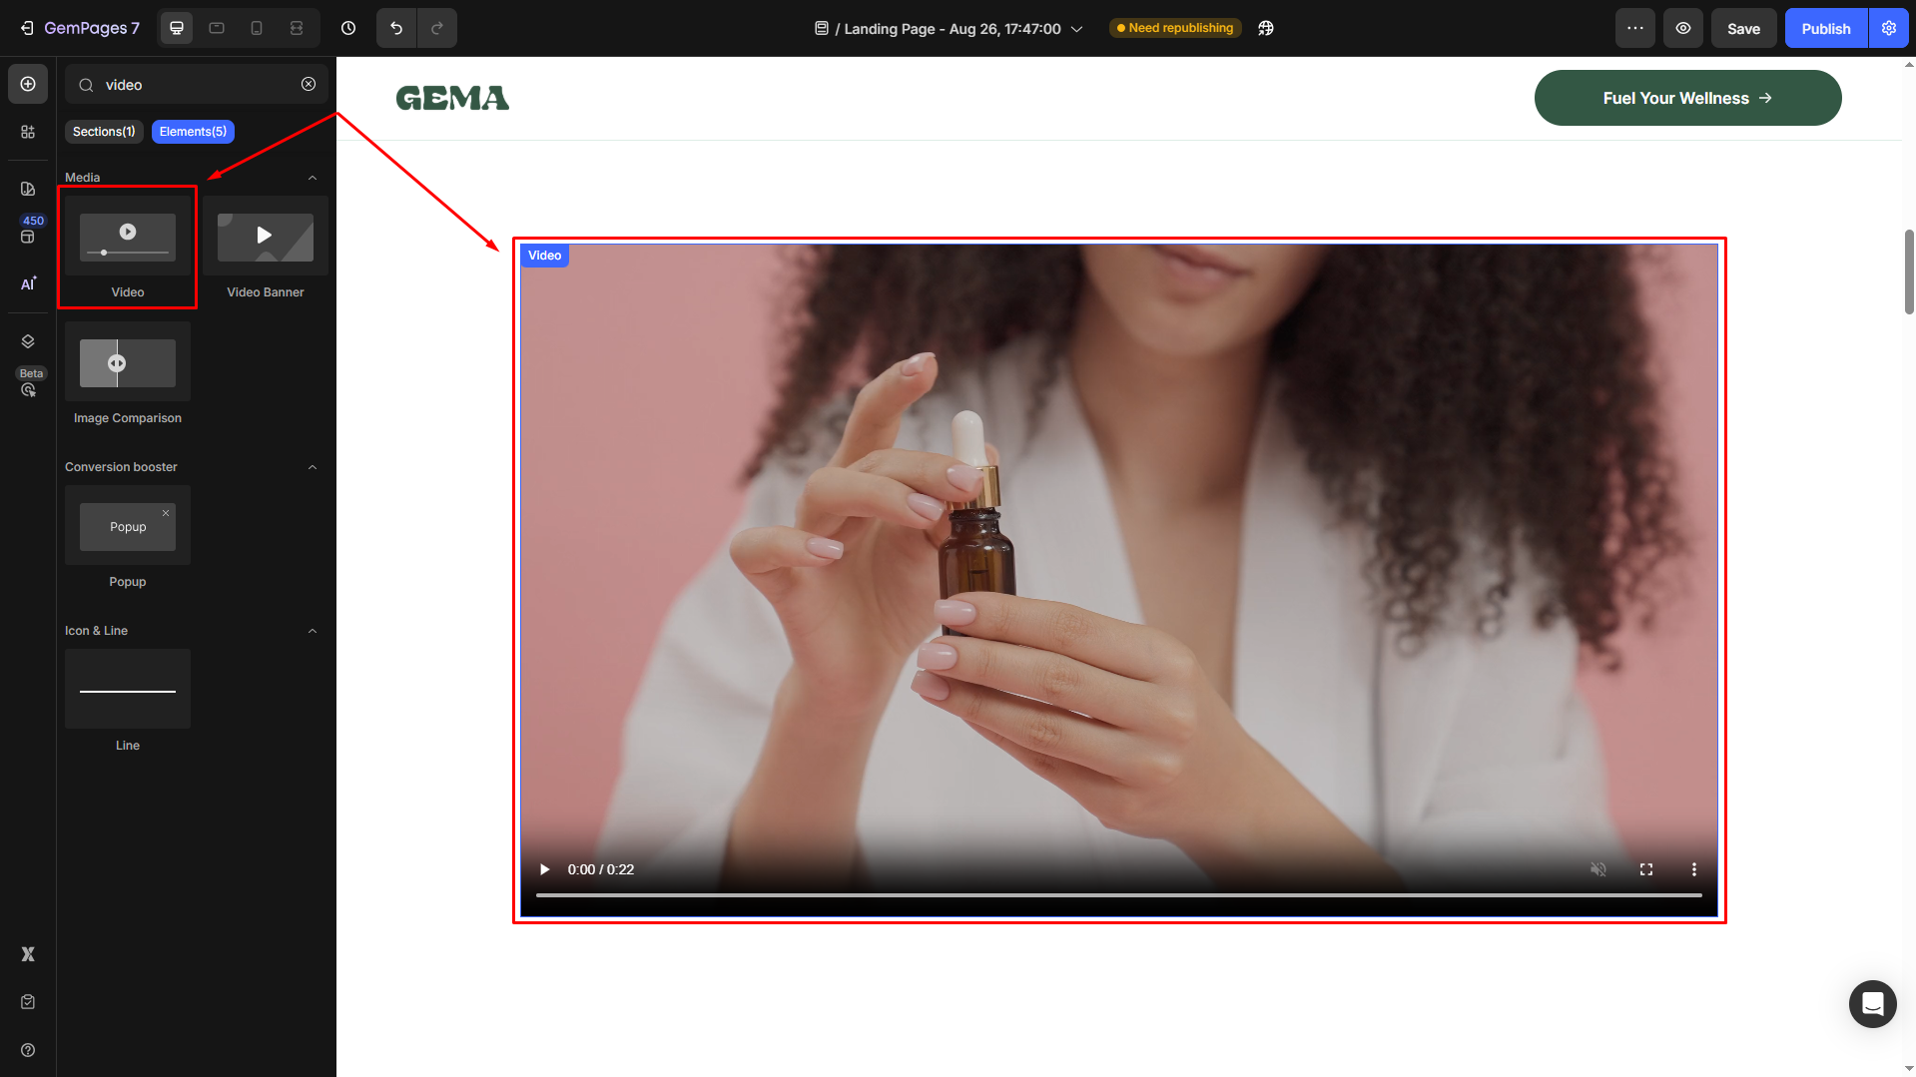Switch to mobile device view
The width and height of the screenshot is (1916, 1077).
[257, 28]
